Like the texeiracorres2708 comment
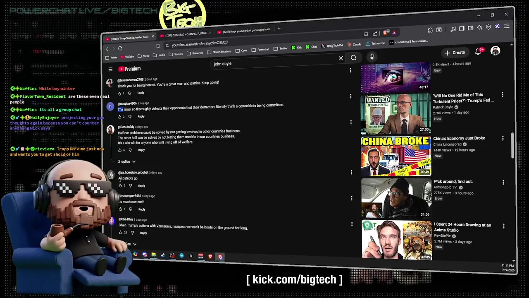Viewport: 529px width, 298px height. tap(119, 94)
